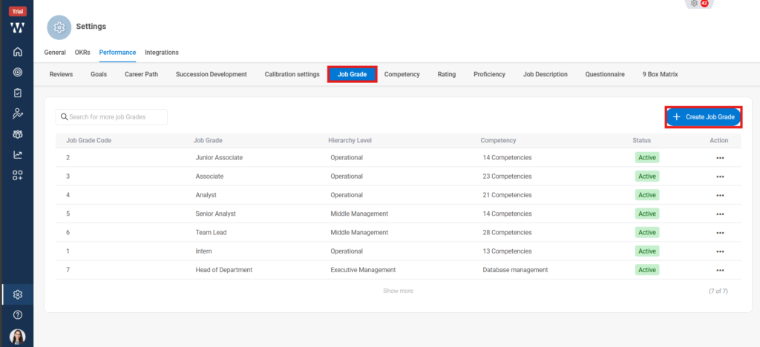Open the Calibration settings sub-tab
The width and height of the screenshot is (760, 347).
click(292, 75)
